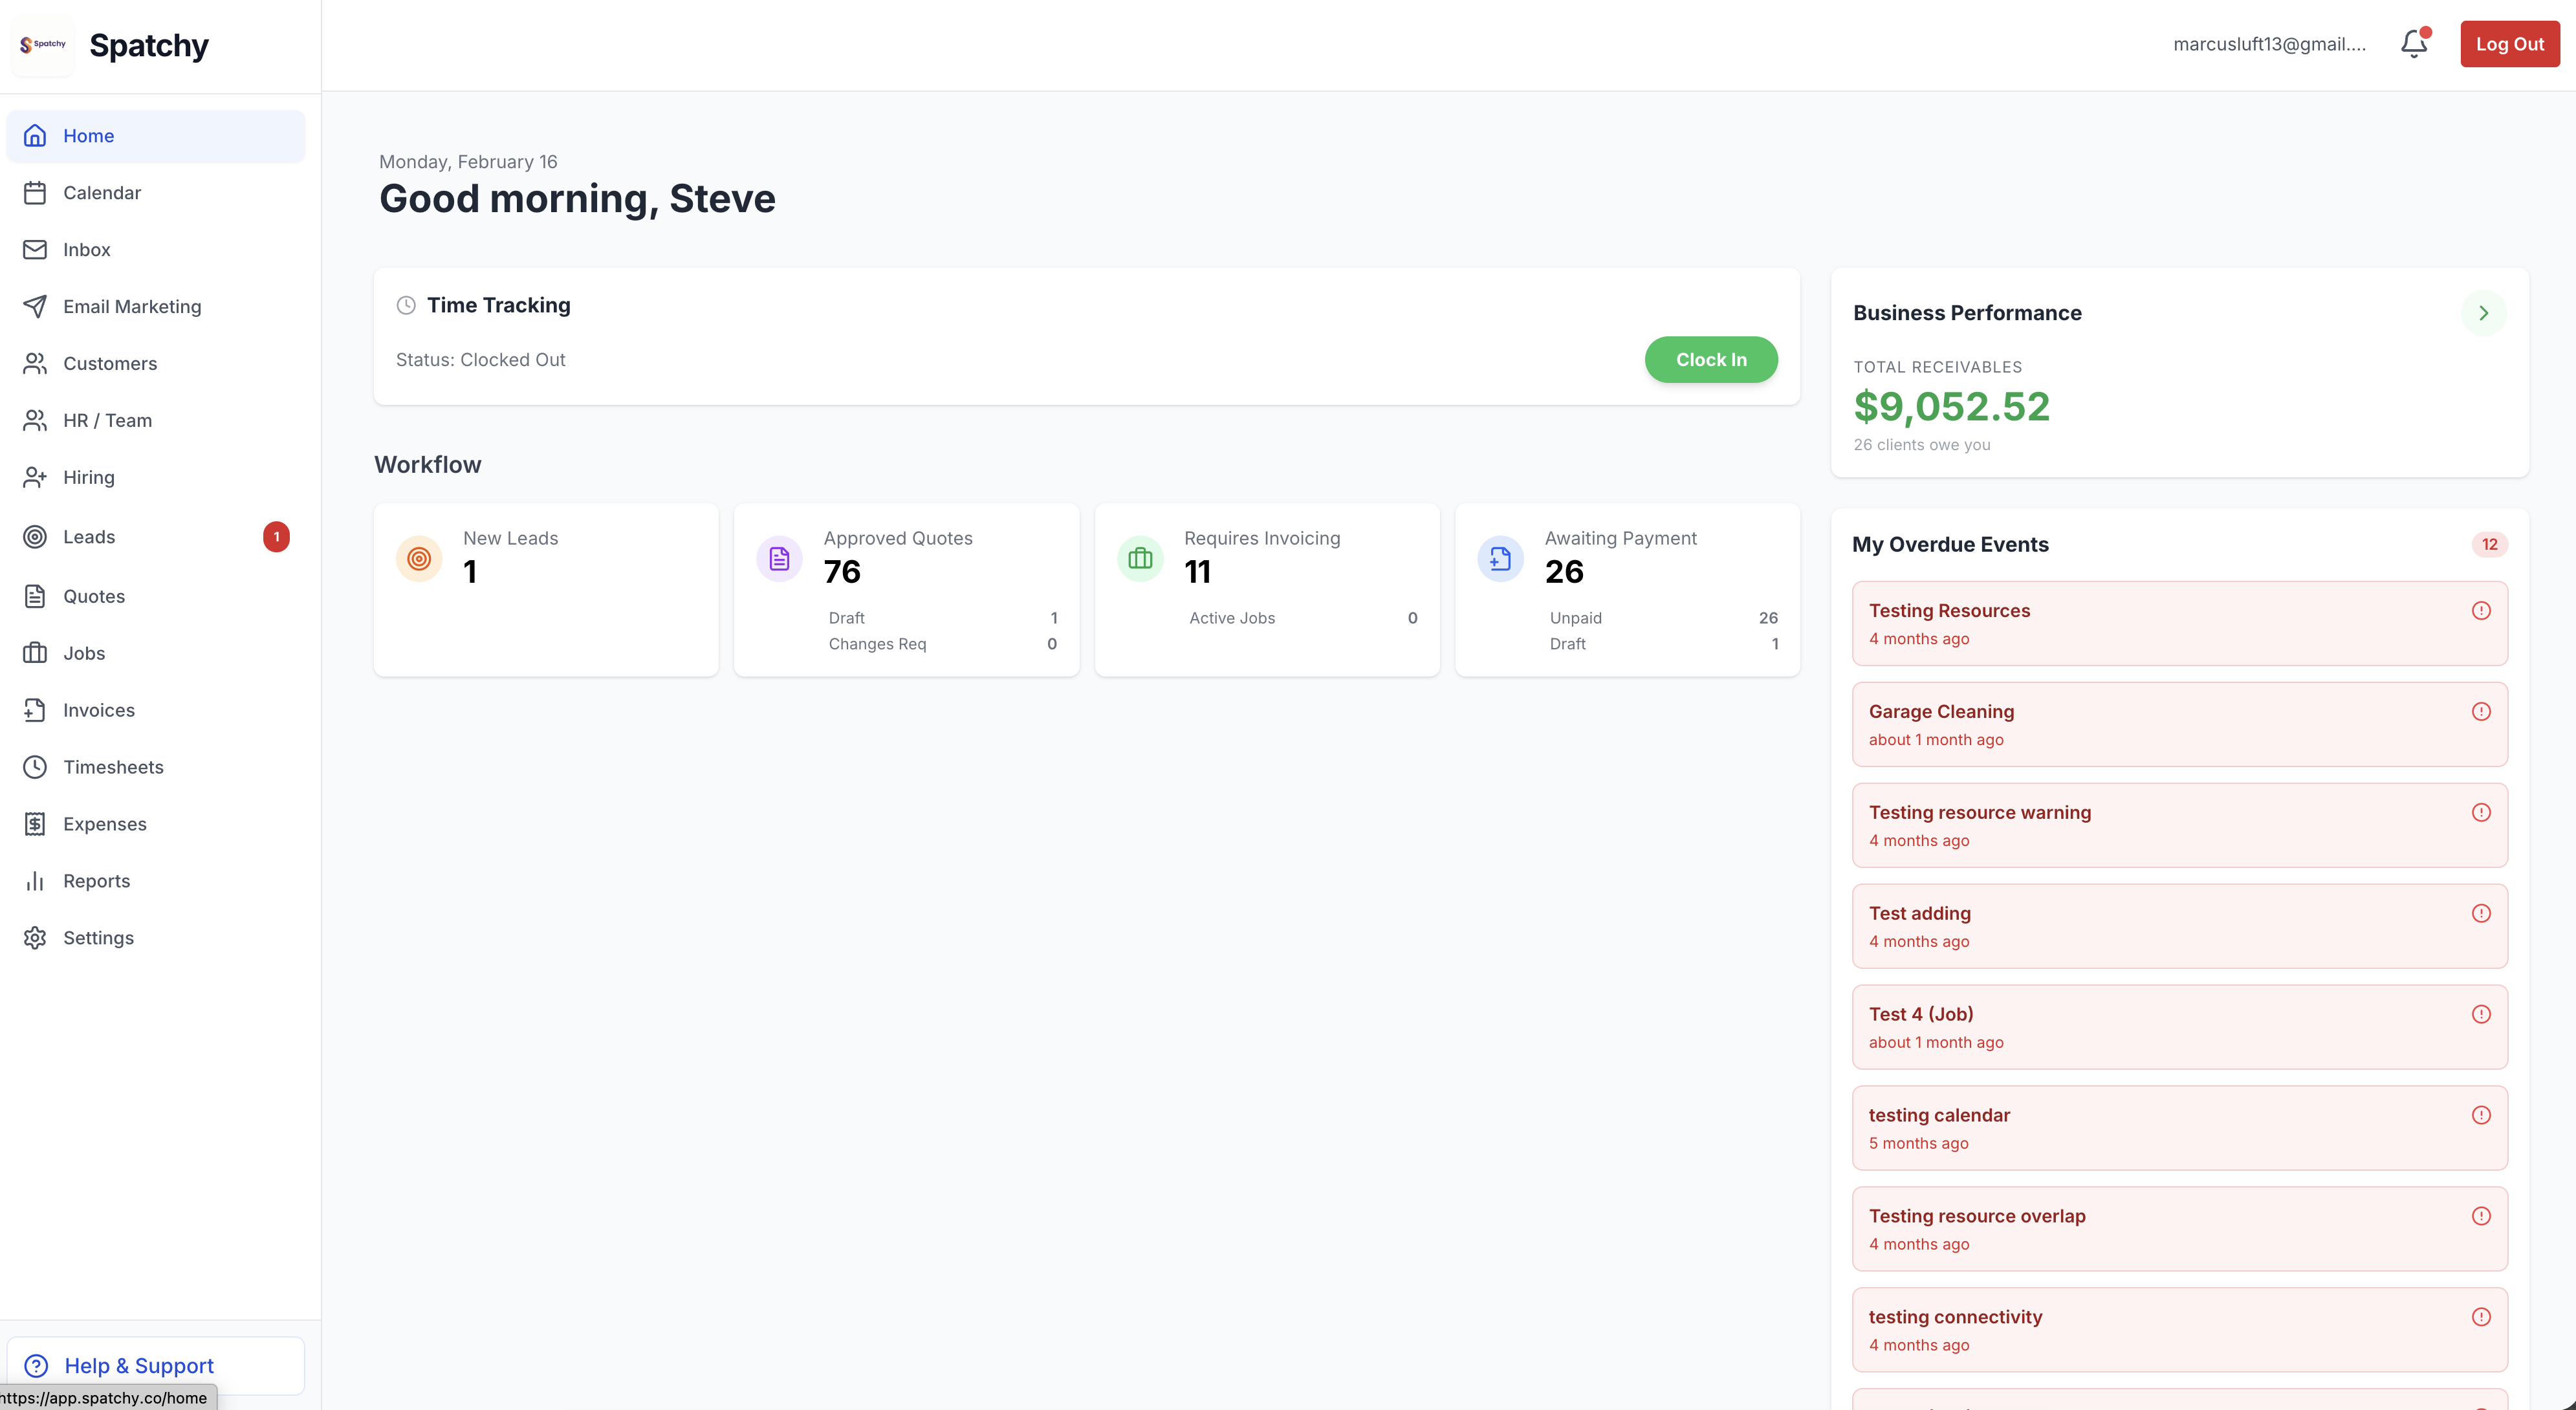Click the overdue events count badge 12
Image resolution: width=2576 pixels, height=1410 pixels.
2489,545
